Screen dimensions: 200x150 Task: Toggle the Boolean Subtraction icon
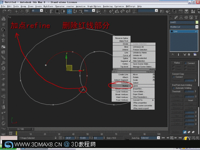tap(189, 132)
